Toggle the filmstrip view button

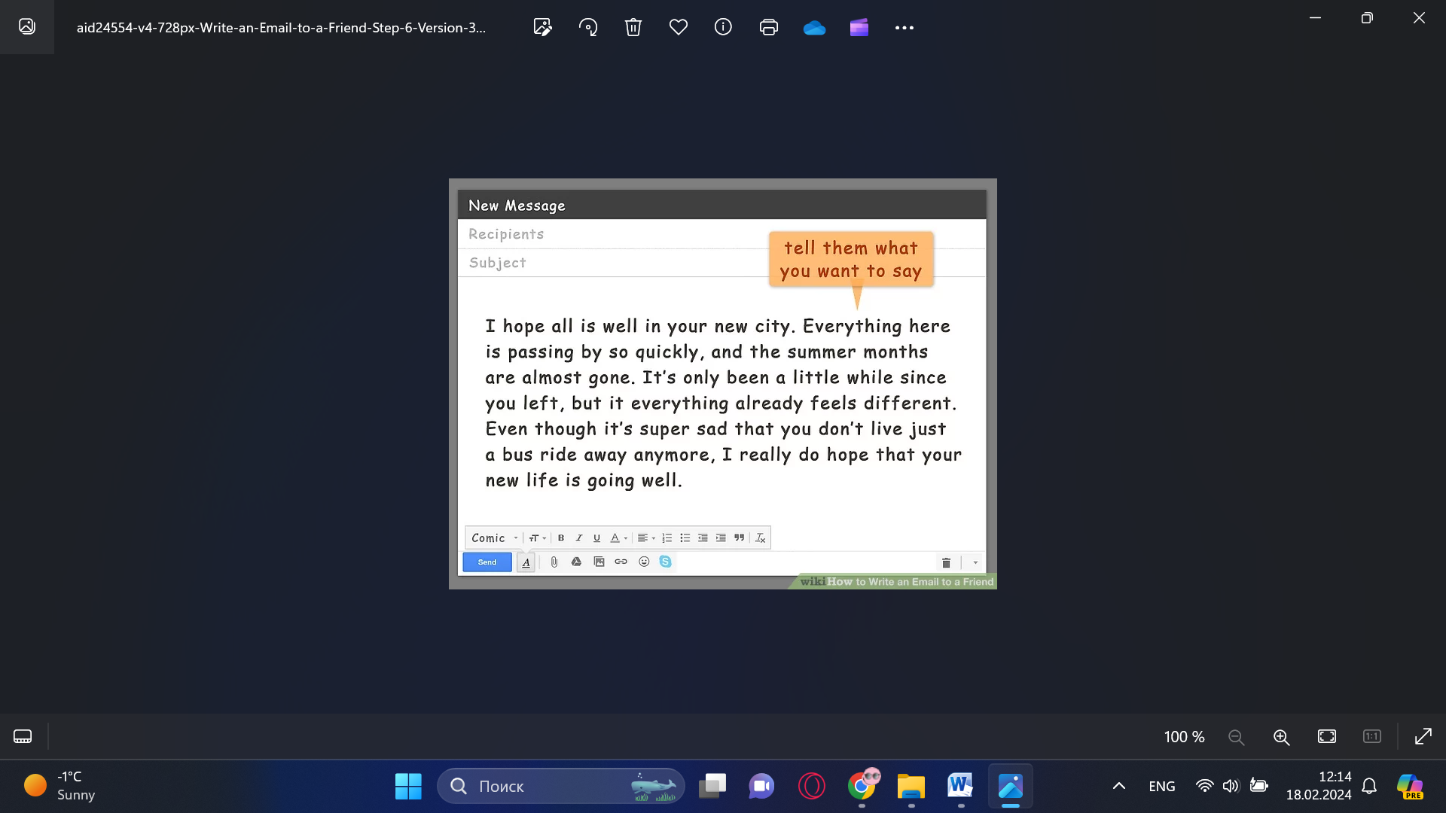pos(23,736)
